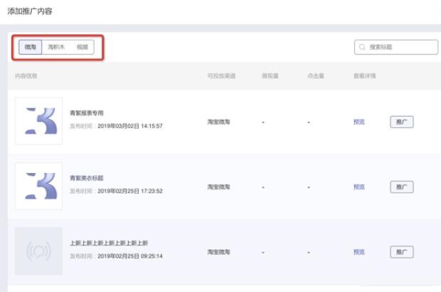
Task: Click the broadcast icon thumbnail for 上新上新
Action: [38, 251]
